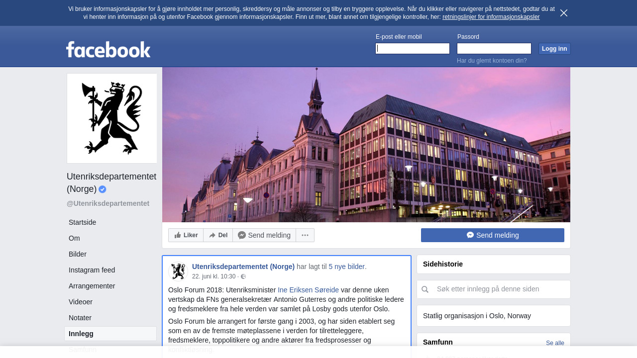This screenshot has width=637, height=358.
Task: Click the Facebook logo
Action: coord(108,49)
